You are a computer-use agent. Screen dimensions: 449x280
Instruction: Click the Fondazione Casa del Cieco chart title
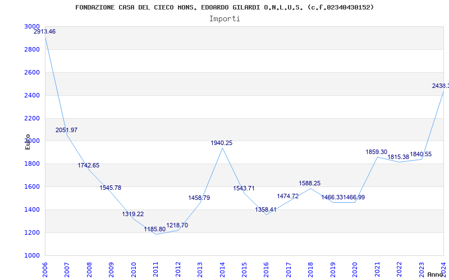[x=224, y=7]
